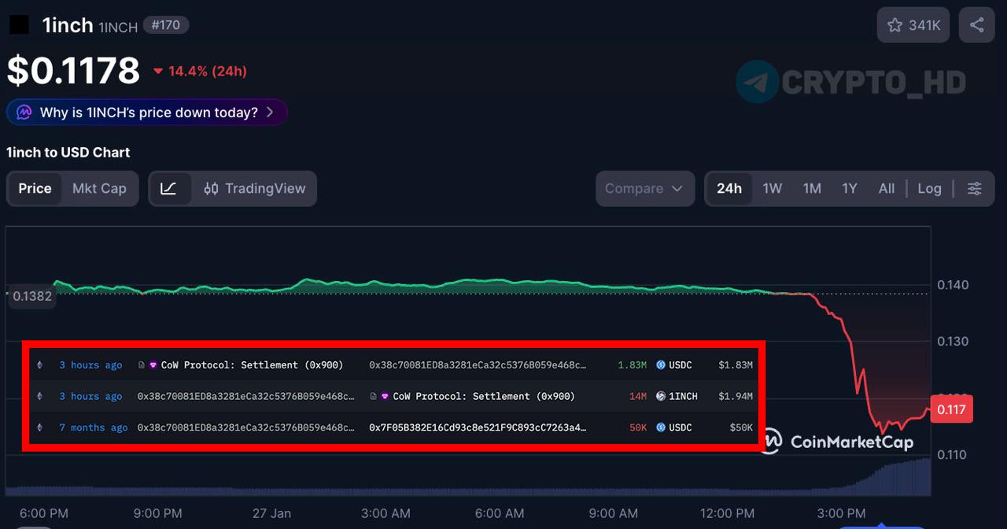The image size is (1007, 529).
Task: Click the 0.117 current price marker
Action: [952, 409]
